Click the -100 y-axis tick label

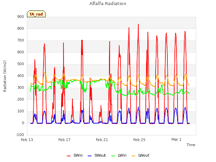pyautogui.click(x=20, y=135)
